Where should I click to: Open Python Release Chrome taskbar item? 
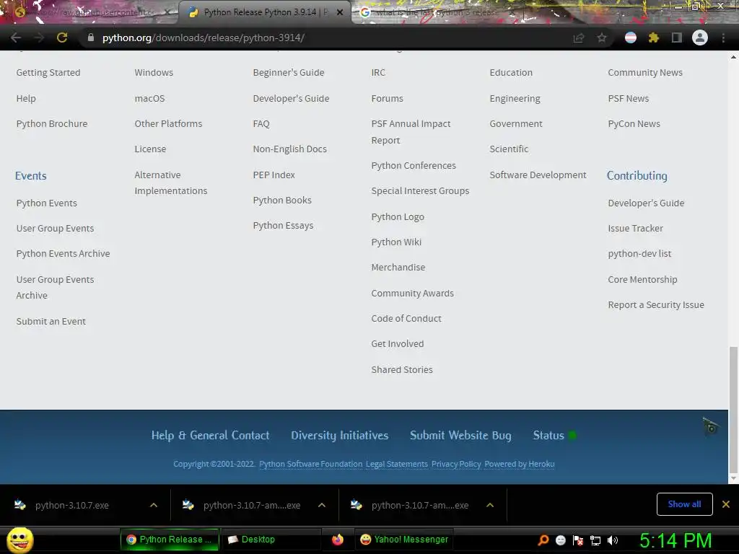click(x=170, y=540)
